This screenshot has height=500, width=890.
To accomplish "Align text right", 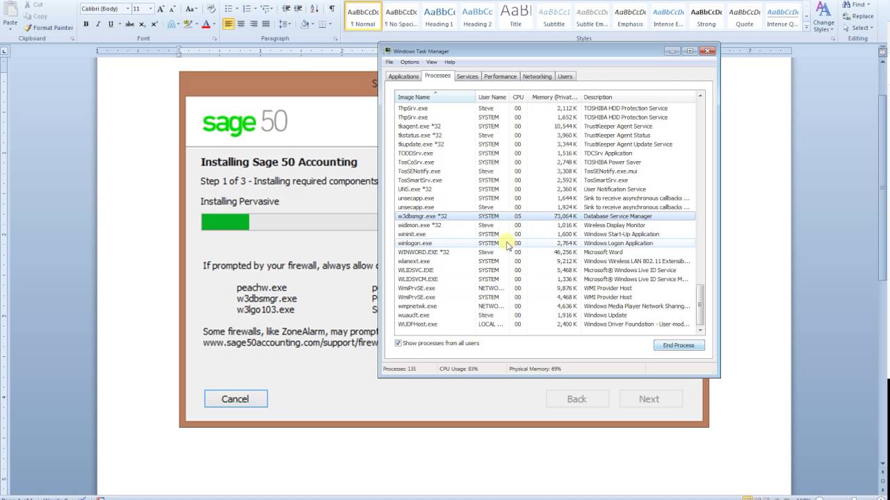I will tap(253, 24).
